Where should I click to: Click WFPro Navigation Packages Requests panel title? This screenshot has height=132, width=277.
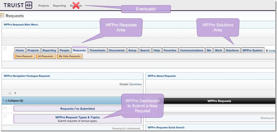point(27,76)
